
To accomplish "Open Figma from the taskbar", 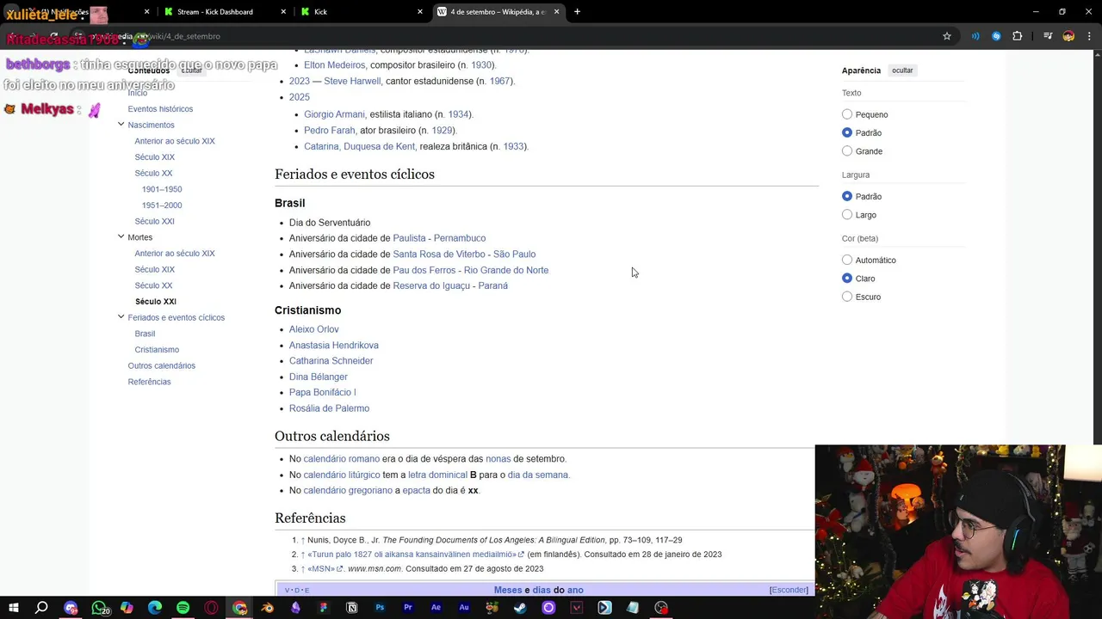I will pyautogui.click(x=324, y=608).
